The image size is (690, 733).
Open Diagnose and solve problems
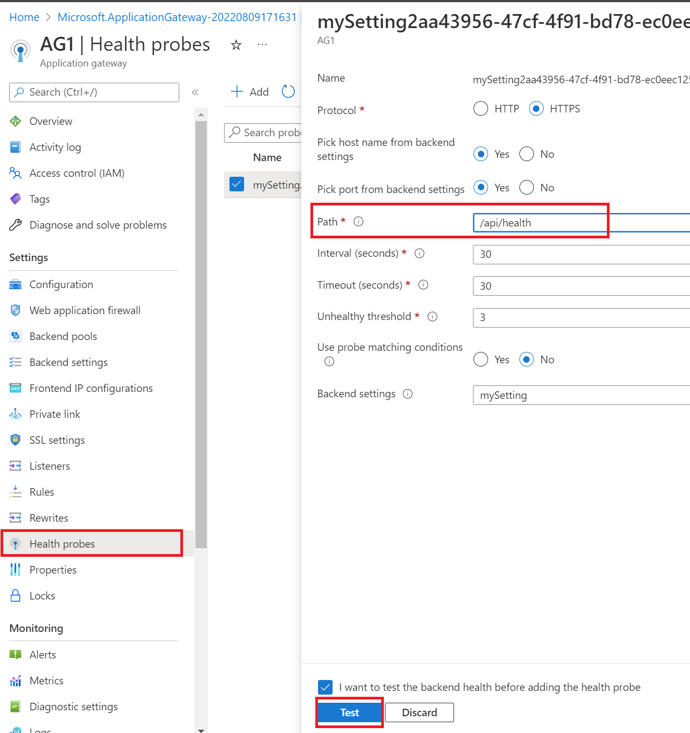point(98,225)
